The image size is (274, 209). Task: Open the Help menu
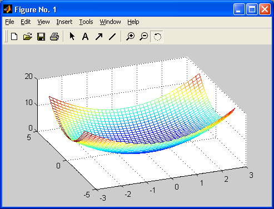tap(133, 22)
